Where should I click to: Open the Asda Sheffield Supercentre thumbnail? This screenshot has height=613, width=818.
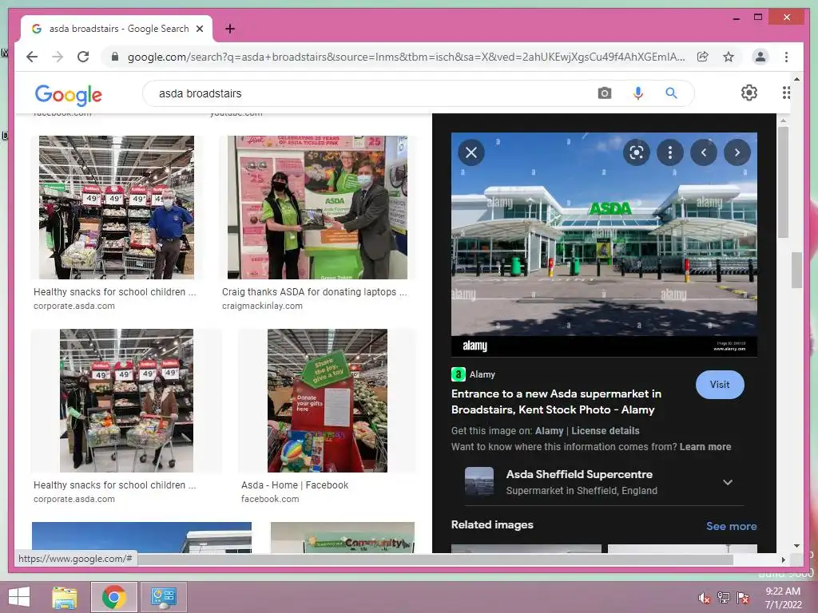(479, 481)
